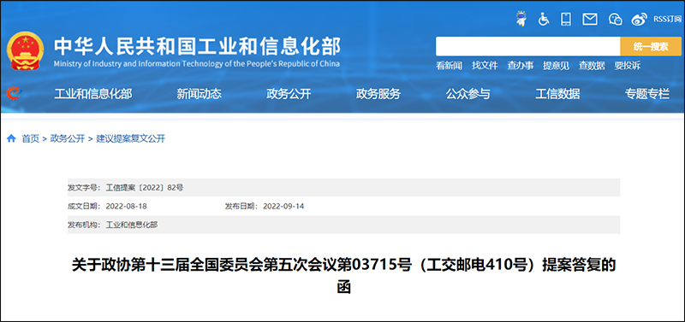The width and height of the screenshot is (685, 322).
Task: Click the document heading 关于政协第十三届全国委员会
Action: 344,275
